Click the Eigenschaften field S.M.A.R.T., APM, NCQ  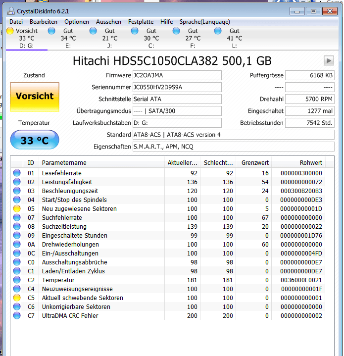tap(234, 147)
